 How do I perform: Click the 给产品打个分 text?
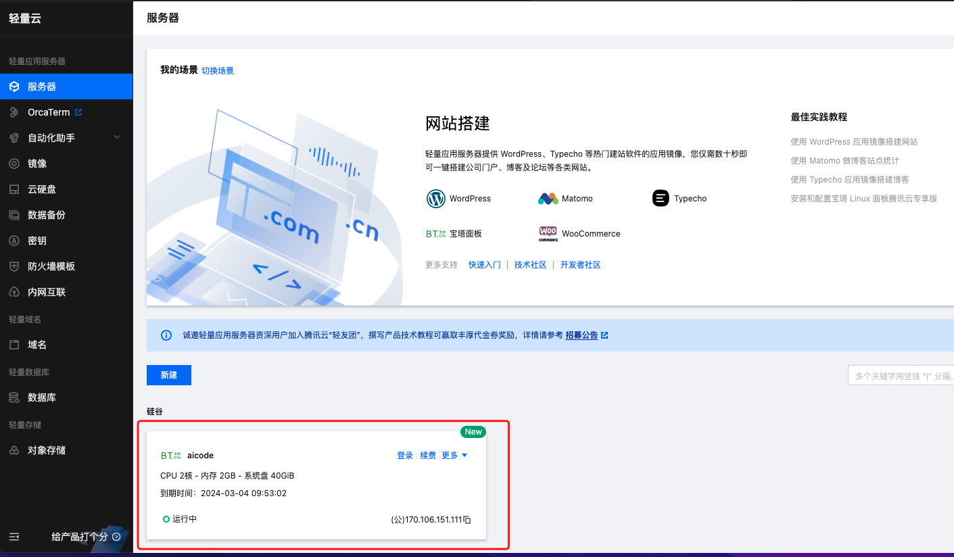tap(80, 537)
